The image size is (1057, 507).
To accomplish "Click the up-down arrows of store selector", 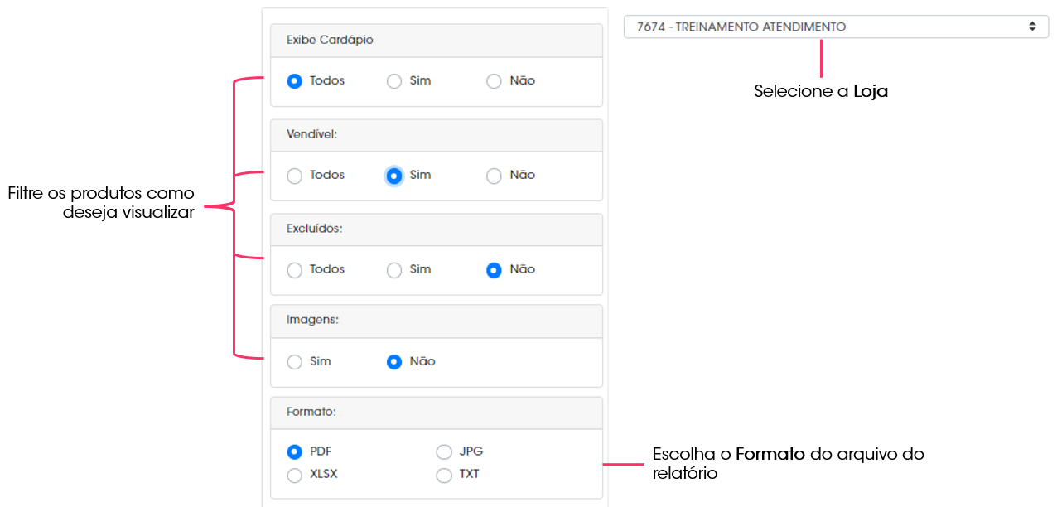I will (1032, 27).
